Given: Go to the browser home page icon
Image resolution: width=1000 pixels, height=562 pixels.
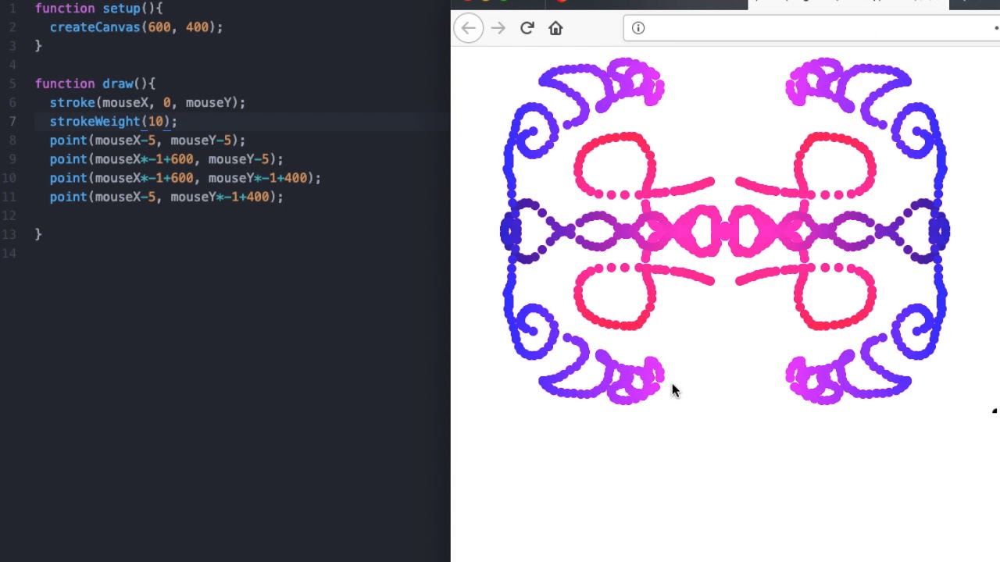Looking at the screenshot, I should 555,28.
